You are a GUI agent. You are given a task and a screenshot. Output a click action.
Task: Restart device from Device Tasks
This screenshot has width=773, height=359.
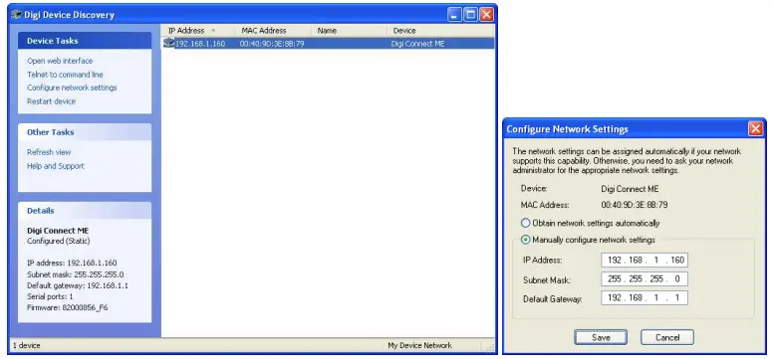[x=51, y=101]
